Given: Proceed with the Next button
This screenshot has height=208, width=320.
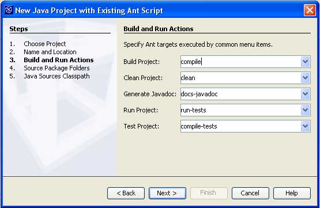Looking at the screenshot, I should point(167,193).
